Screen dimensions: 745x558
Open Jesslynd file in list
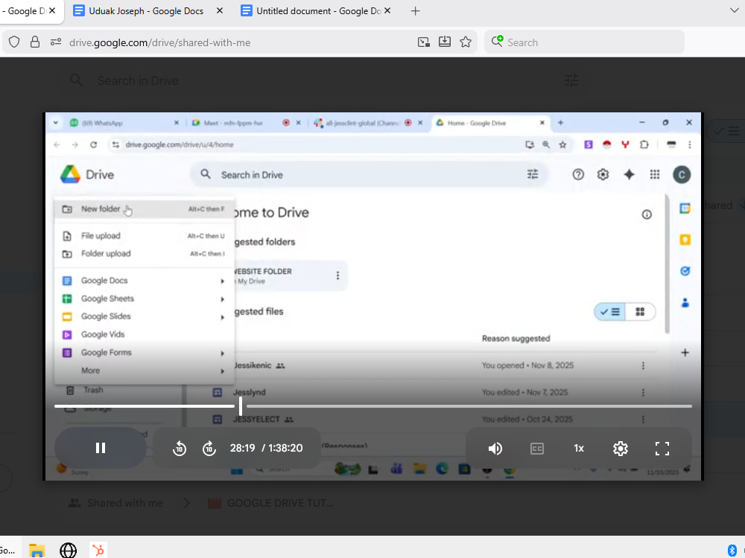[x=250, y=392]
